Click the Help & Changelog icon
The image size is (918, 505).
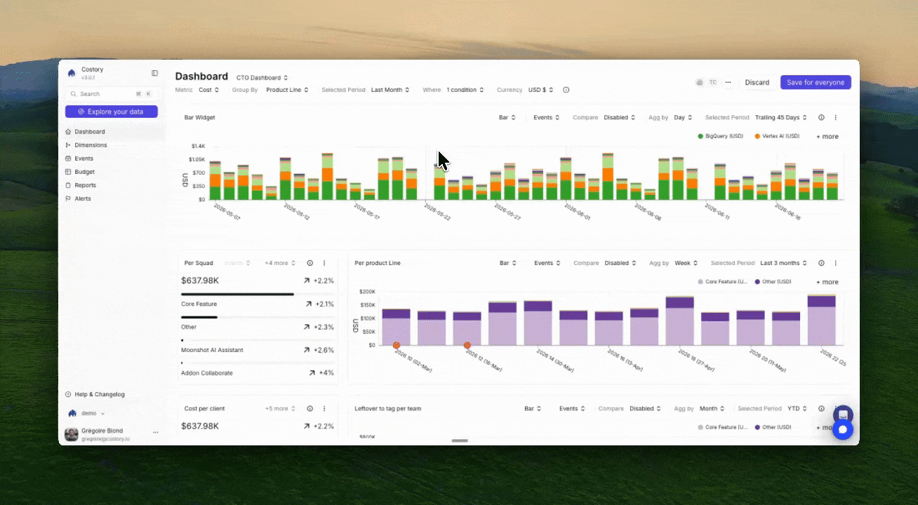point(68,394)
